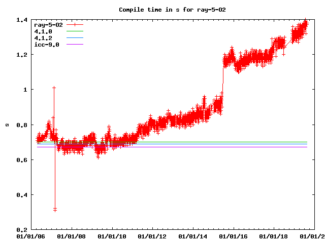
Task: Click the 1.4 y-axis tick label
Action: click(x=21, y=19)
